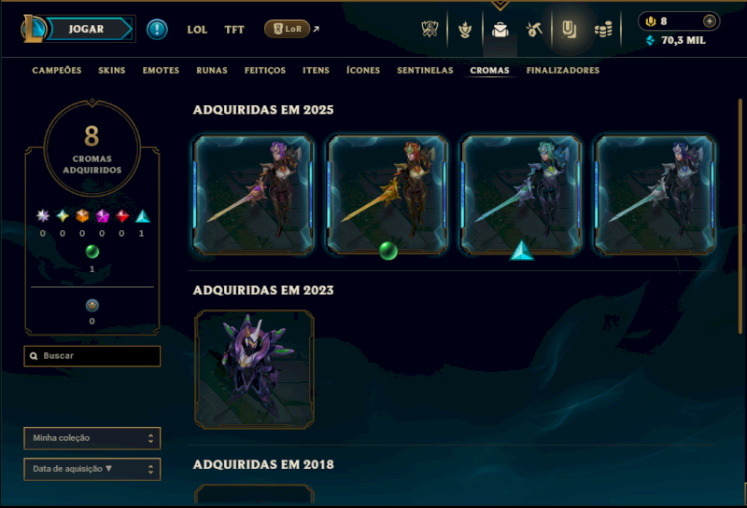747x508 pixels.
Task: Click the League of Legends logo icon
Action: point(33,29)
